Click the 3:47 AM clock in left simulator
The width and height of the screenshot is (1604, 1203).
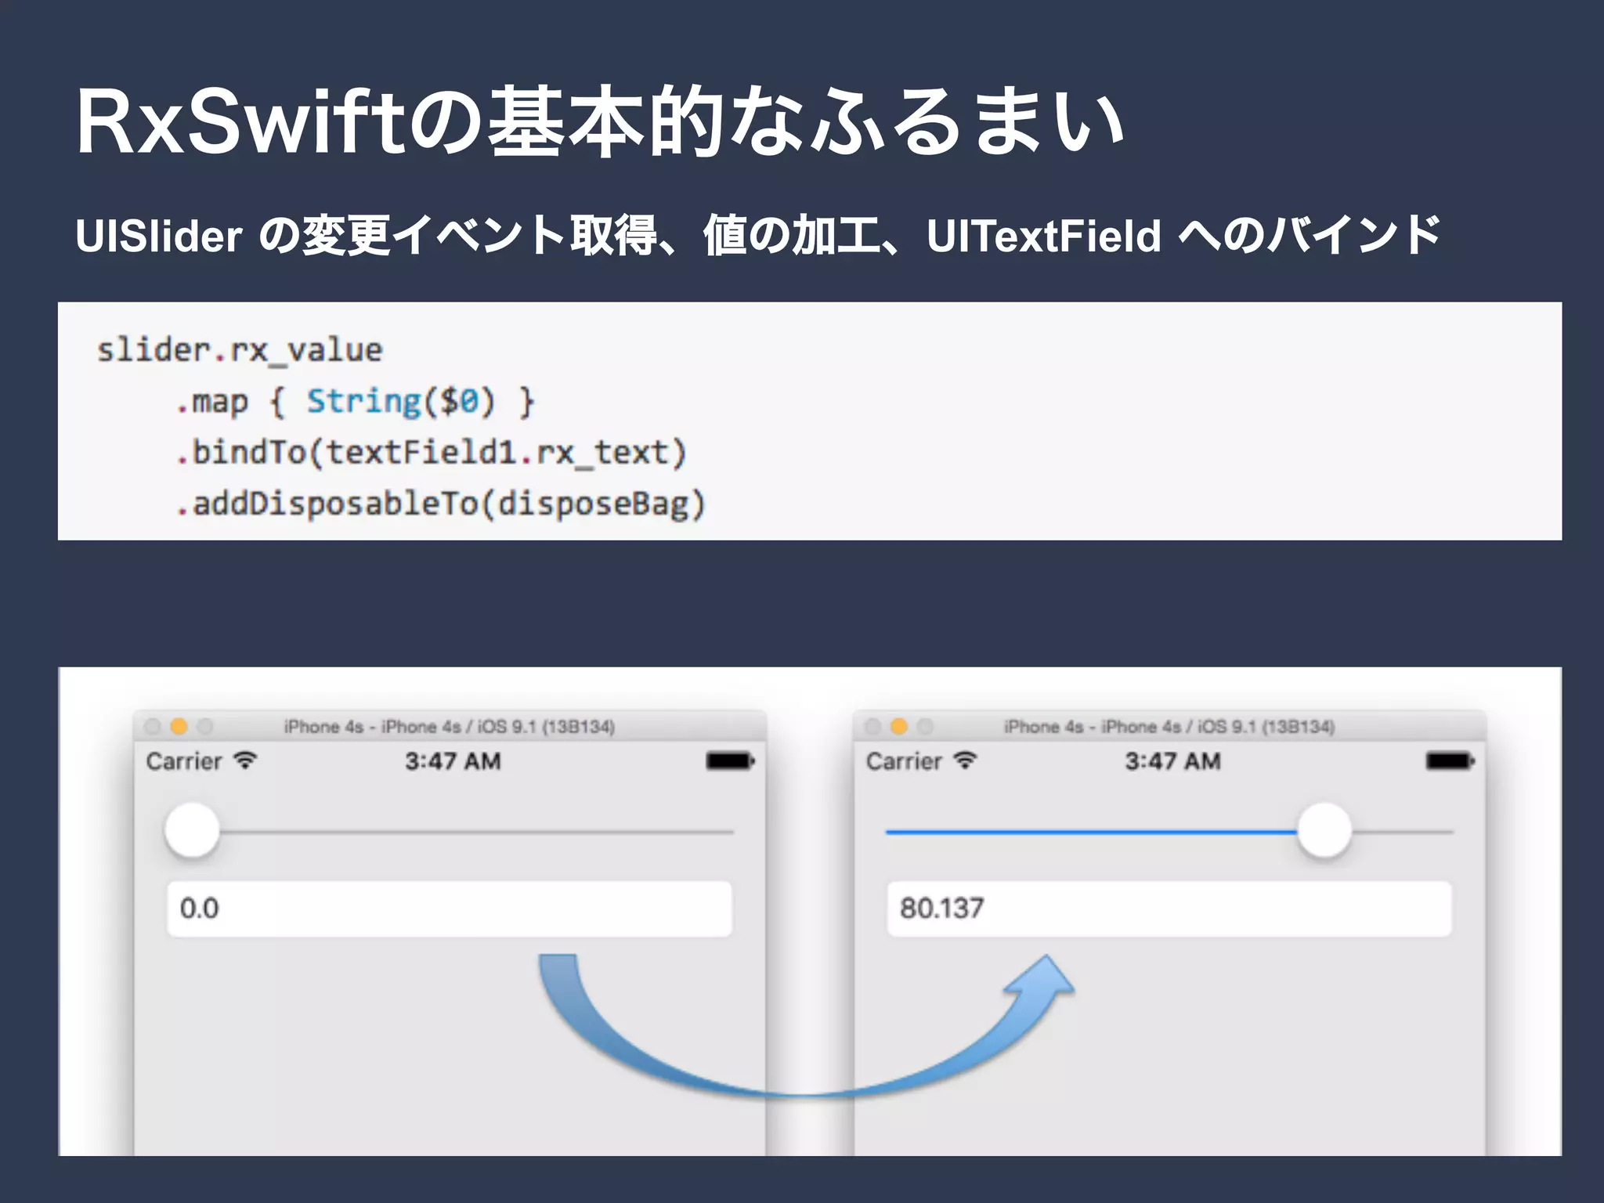pyautogui.click(x=453, y=760)
